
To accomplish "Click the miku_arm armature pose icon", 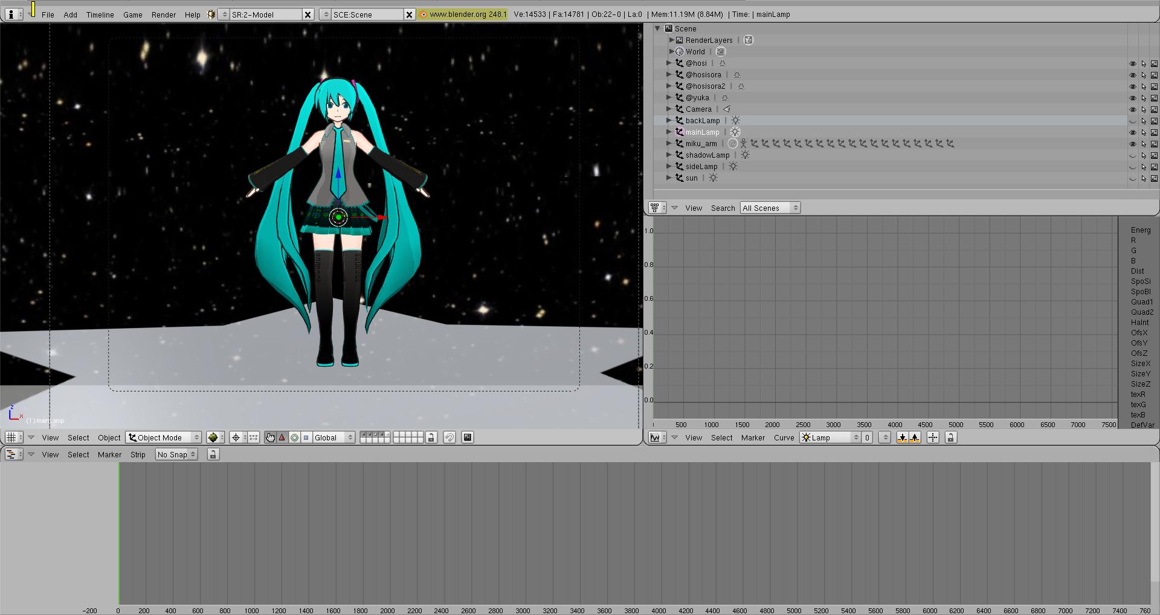I will [x=744, y=143].
